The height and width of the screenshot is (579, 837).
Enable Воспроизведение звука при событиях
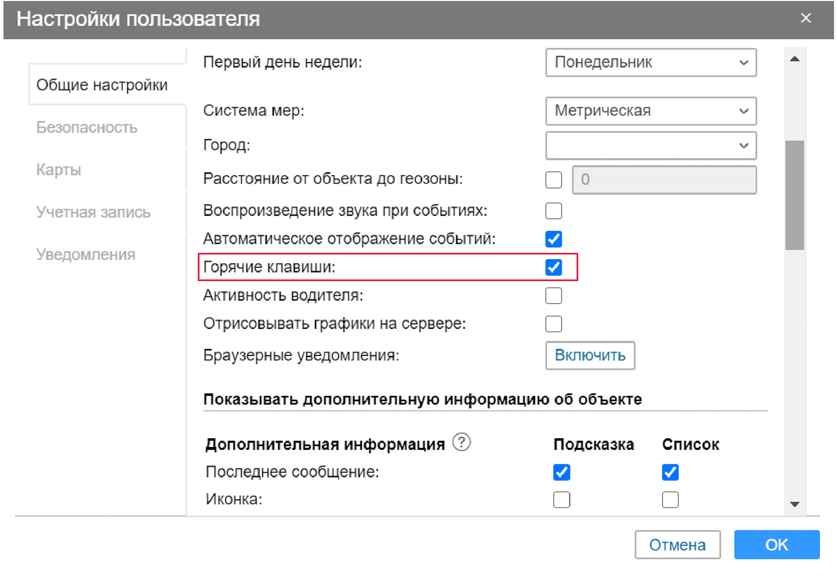coord(553,211)
